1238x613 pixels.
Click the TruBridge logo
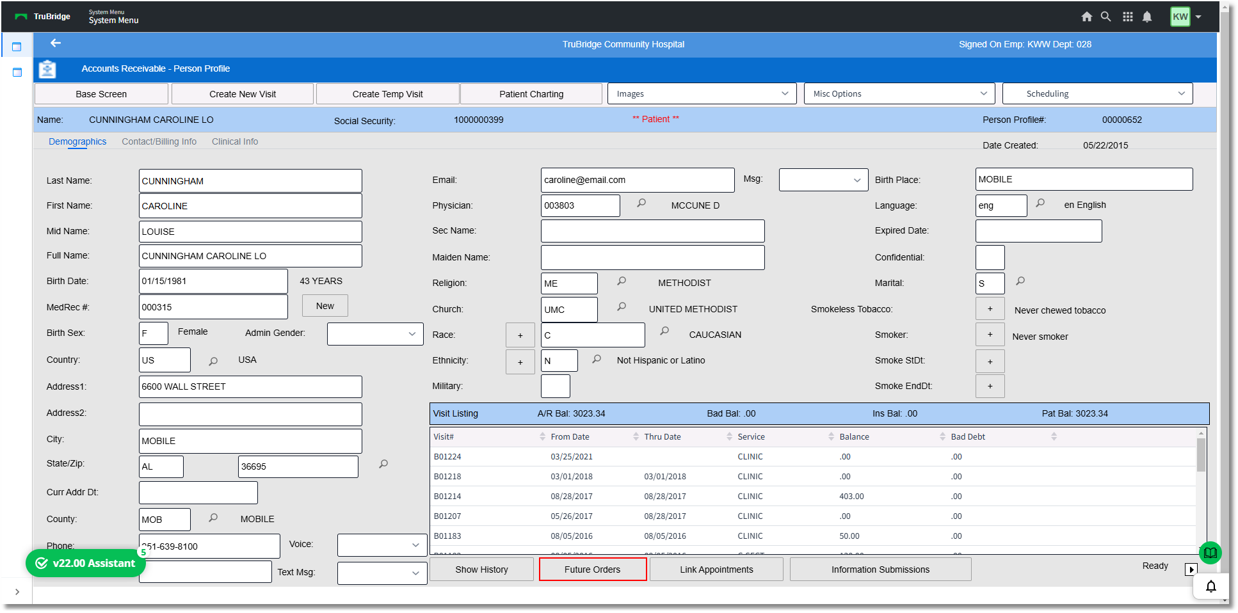pos(43,17)
